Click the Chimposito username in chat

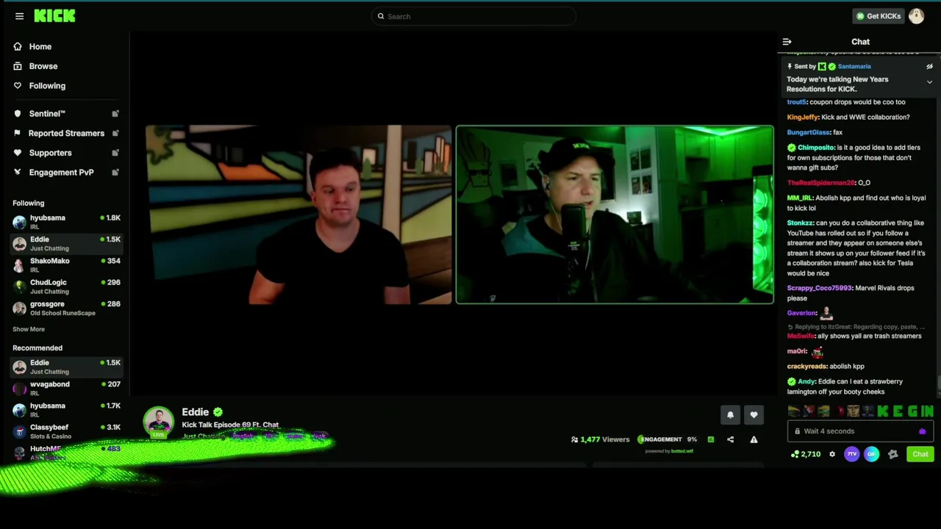point(816,148)
